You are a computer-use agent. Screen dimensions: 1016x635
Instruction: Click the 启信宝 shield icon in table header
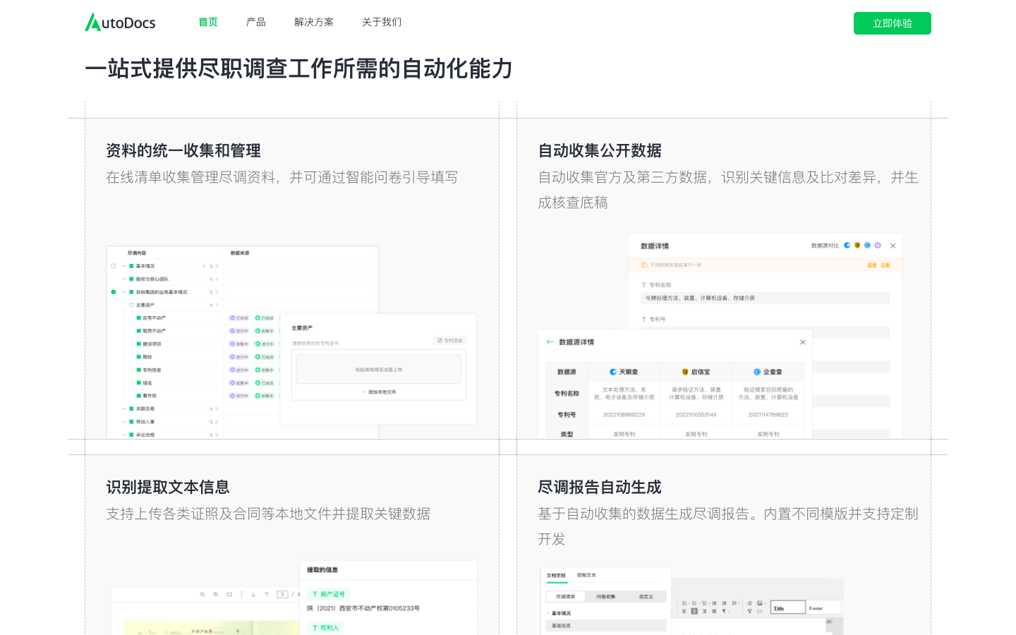tap(685, 372)
